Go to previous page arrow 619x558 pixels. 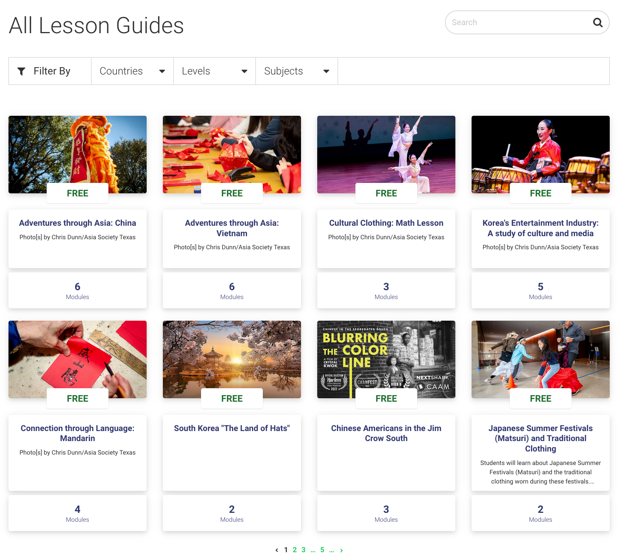277,550
